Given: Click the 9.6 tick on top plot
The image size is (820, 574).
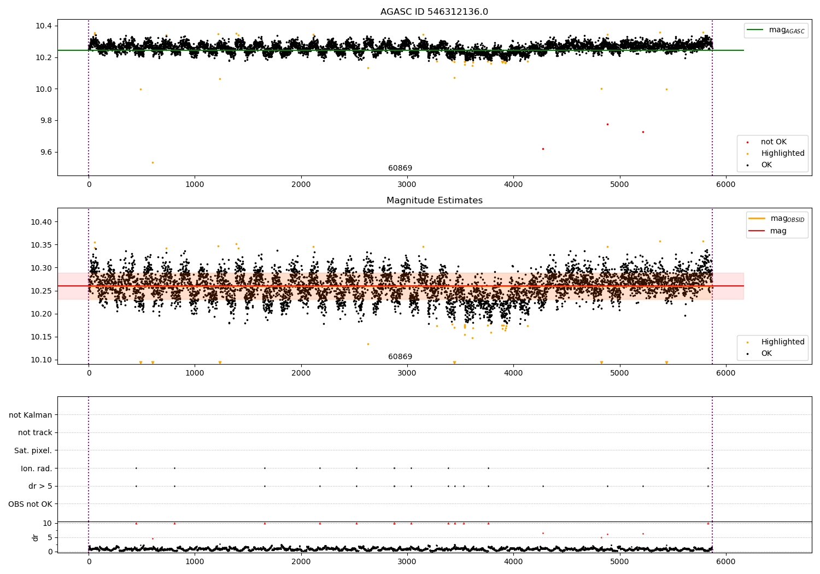Looking at the screenshot, I should point(46,153).
